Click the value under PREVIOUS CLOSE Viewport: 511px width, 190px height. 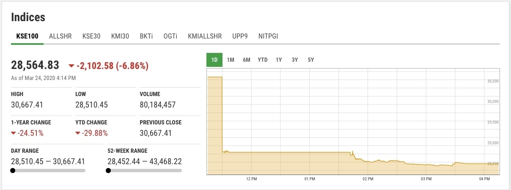click(156, 133)
